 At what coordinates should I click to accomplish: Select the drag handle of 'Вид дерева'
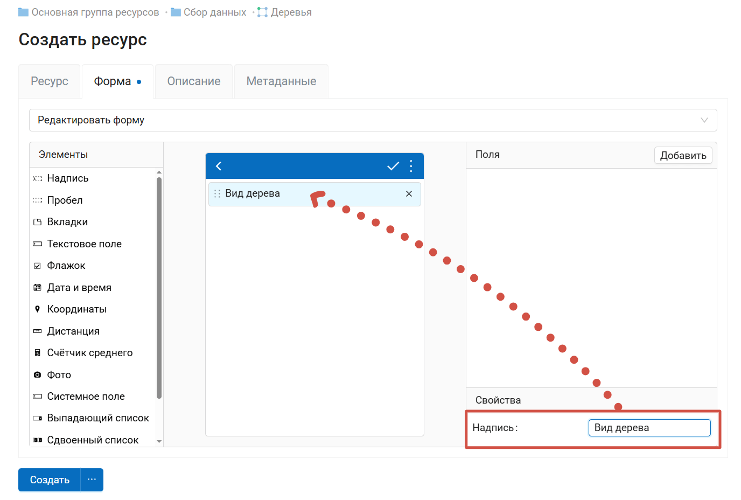point(217,194)
